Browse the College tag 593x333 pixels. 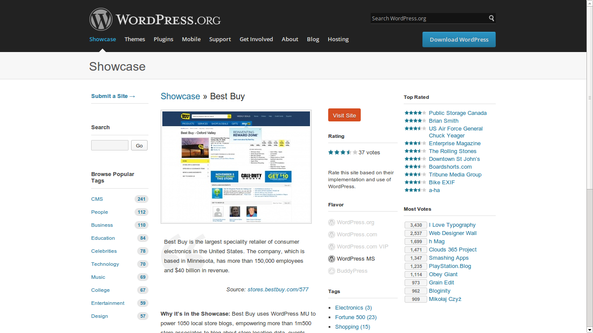(100, 290)
